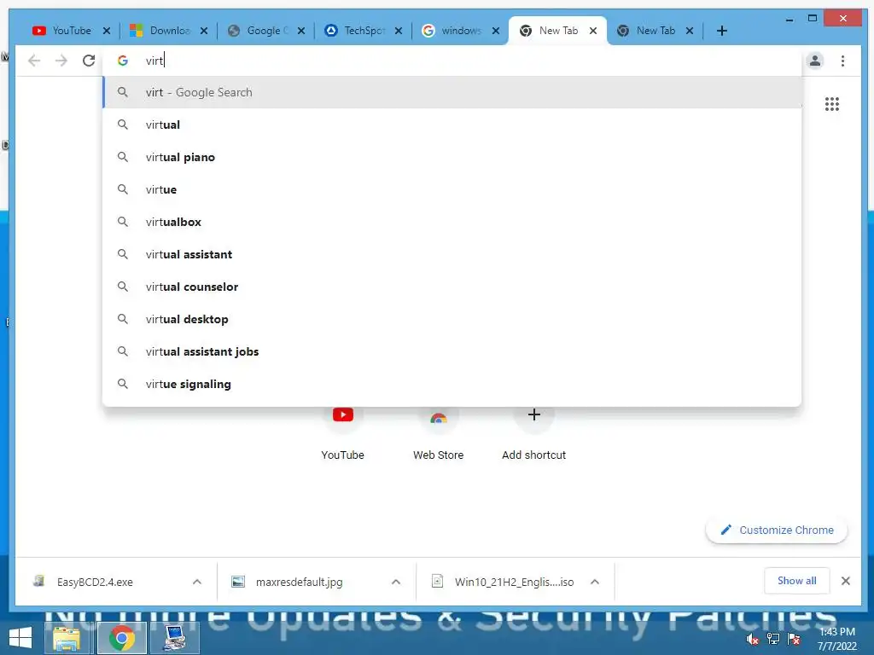Close the YouTube tab
Screen dimensions: 874x655
coord(107,31)
